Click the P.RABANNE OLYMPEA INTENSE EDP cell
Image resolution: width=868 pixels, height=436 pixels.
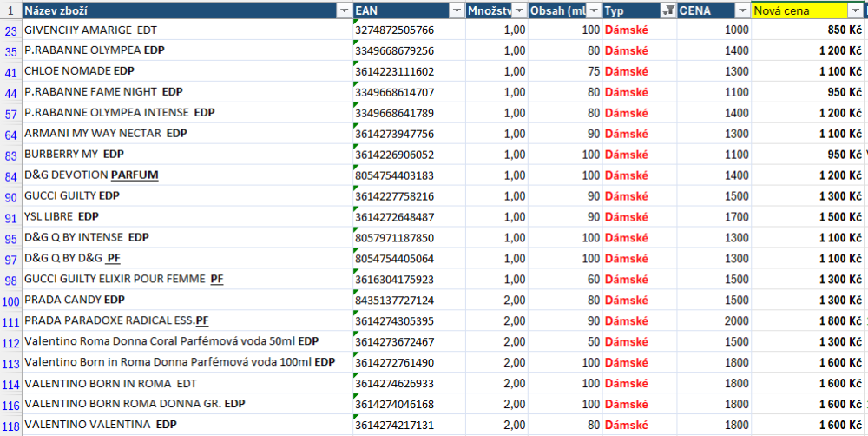pos(187,113)
